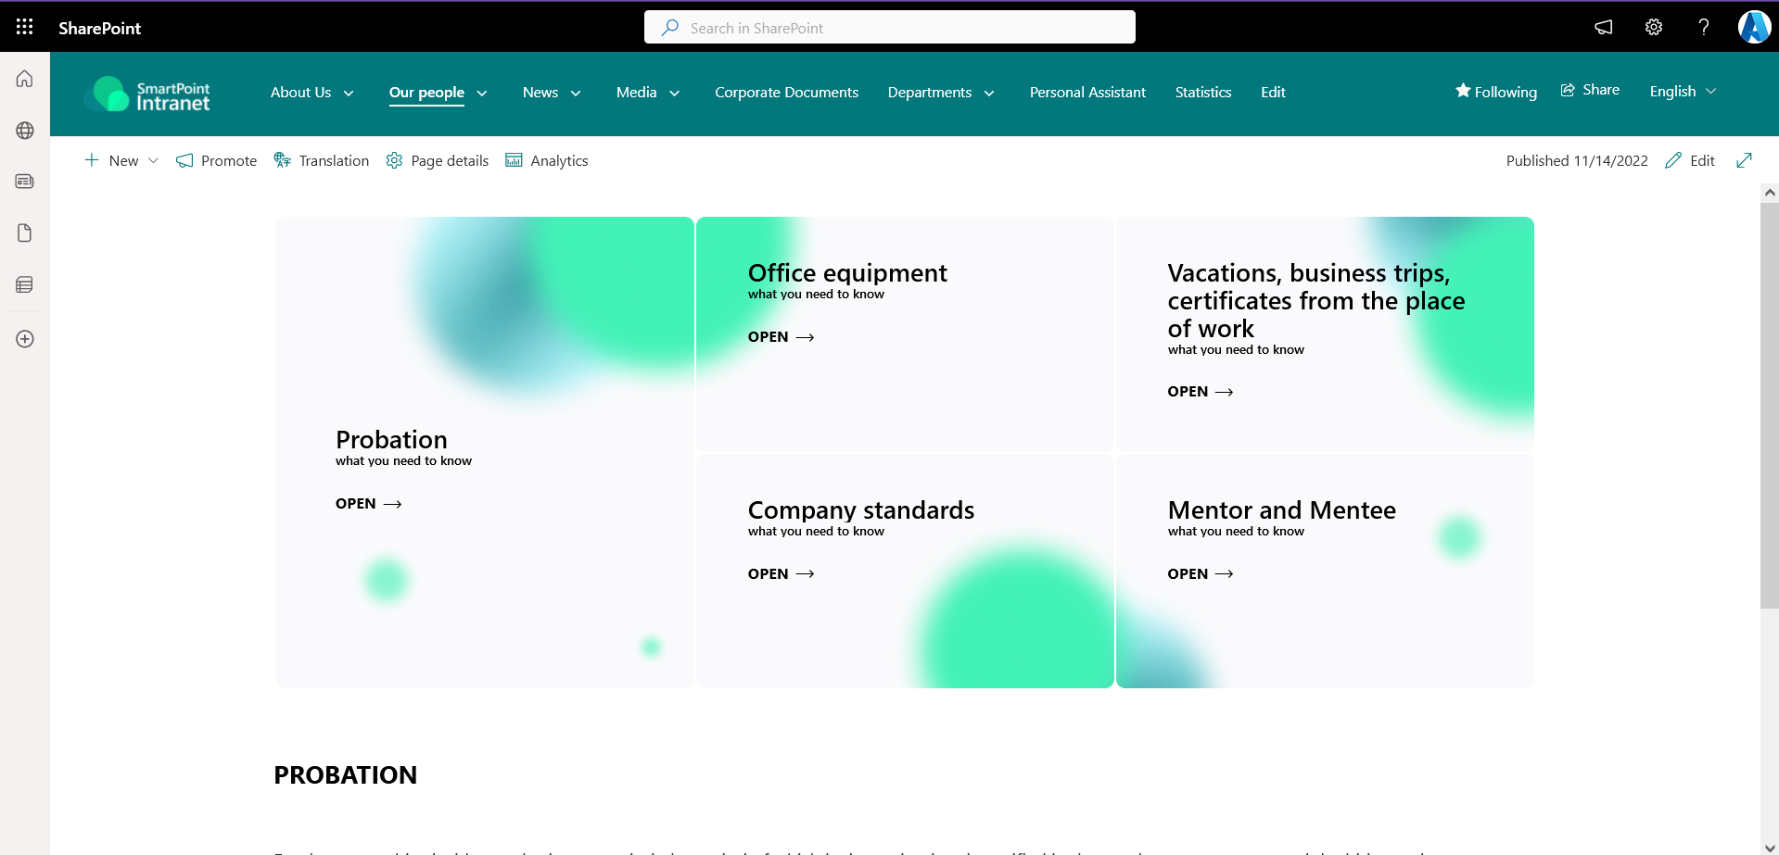This screenshot has height=855, width=1779.
Task: Click OPEN link under Office equipment
Action: 781,337
